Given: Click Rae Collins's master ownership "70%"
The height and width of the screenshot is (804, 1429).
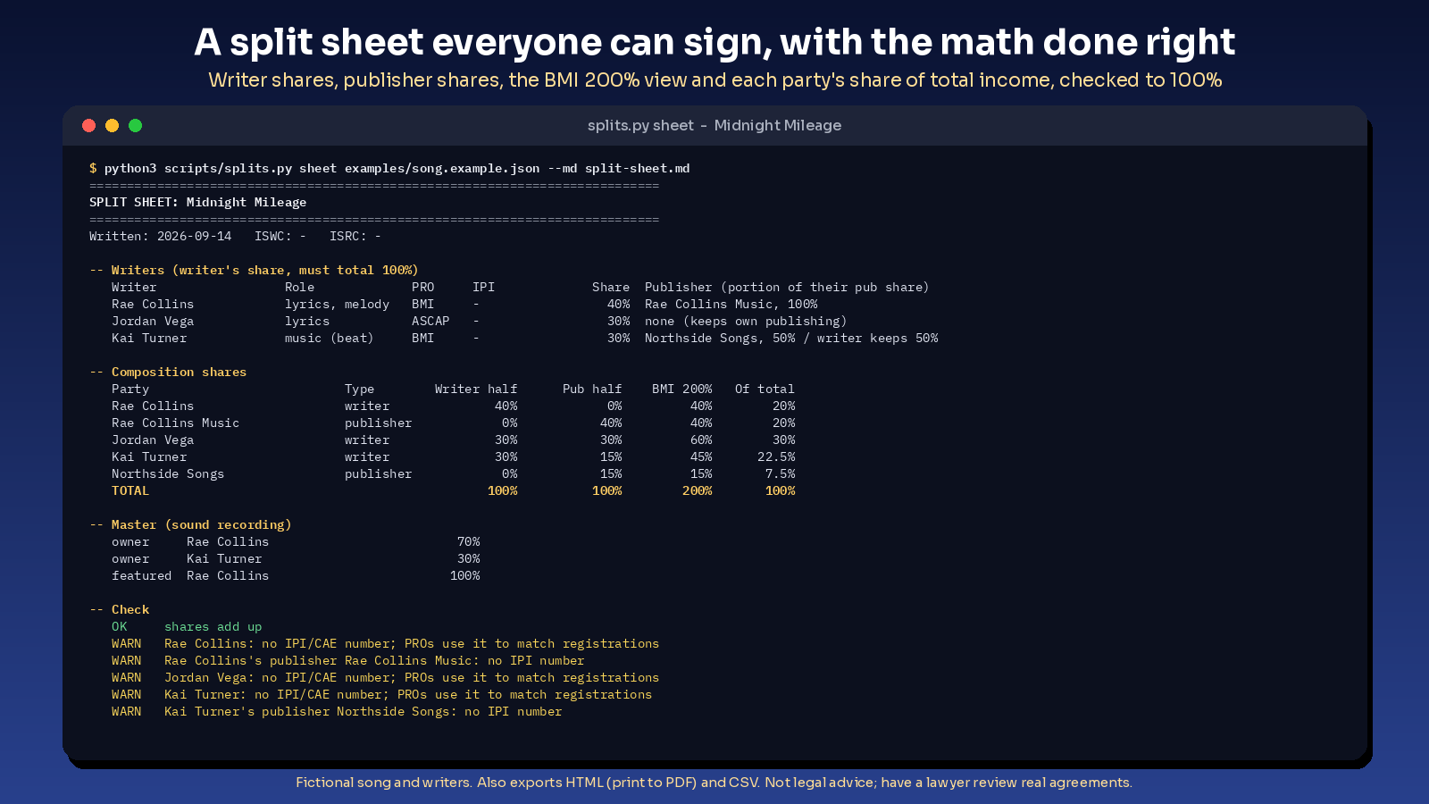Looking at the screenshot, I should click(469, 541).
